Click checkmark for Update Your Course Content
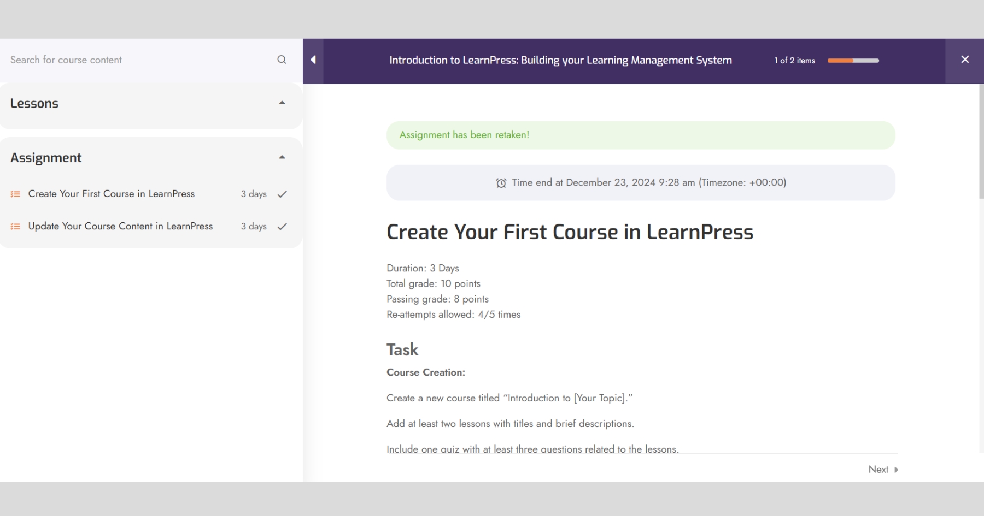Viewport: 984px width, 516px height. (x=282, y=227)
